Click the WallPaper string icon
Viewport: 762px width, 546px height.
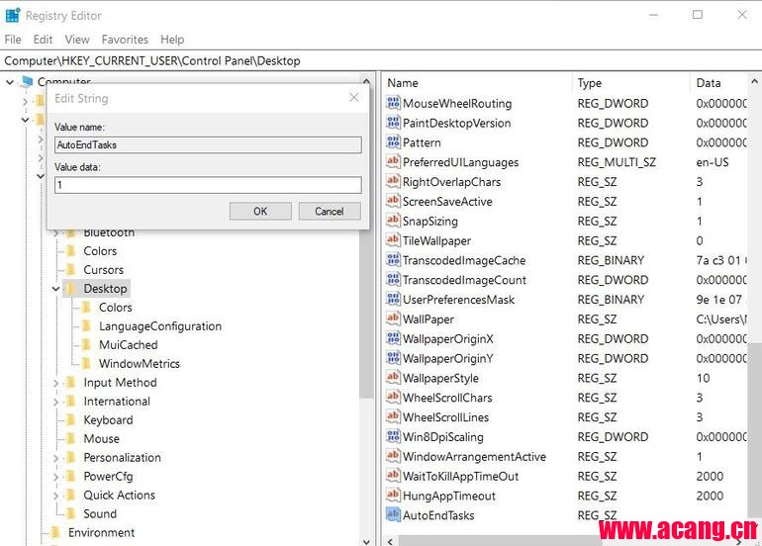(393, 318)
